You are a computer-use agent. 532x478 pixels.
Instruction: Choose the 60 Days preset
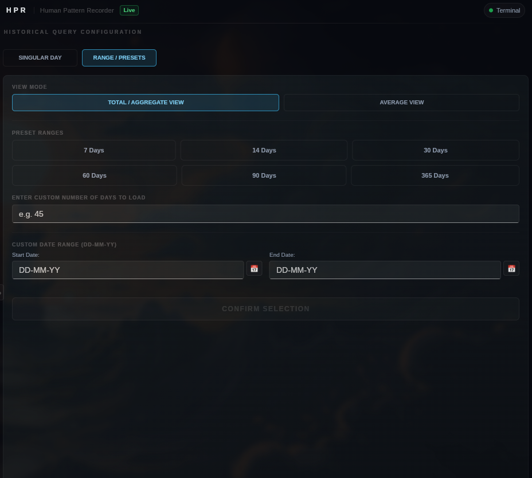point(95,175)
